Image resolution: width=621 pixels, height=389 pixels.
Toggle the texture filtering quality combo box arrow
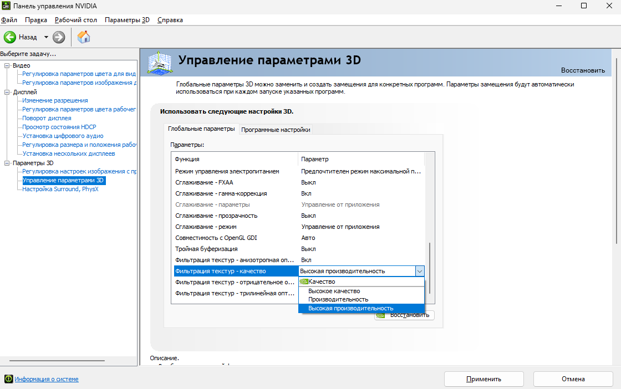419,271
